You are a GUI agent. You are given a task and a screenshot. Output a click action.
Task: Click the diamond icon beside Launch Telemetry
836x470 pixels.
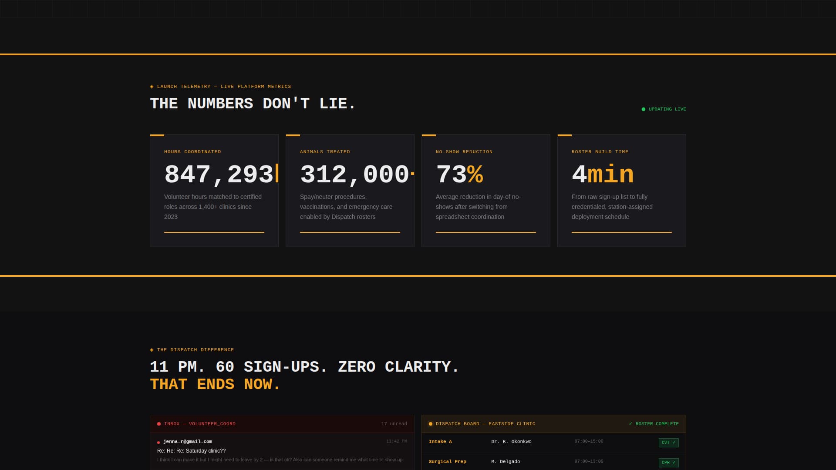pos(152,87)
